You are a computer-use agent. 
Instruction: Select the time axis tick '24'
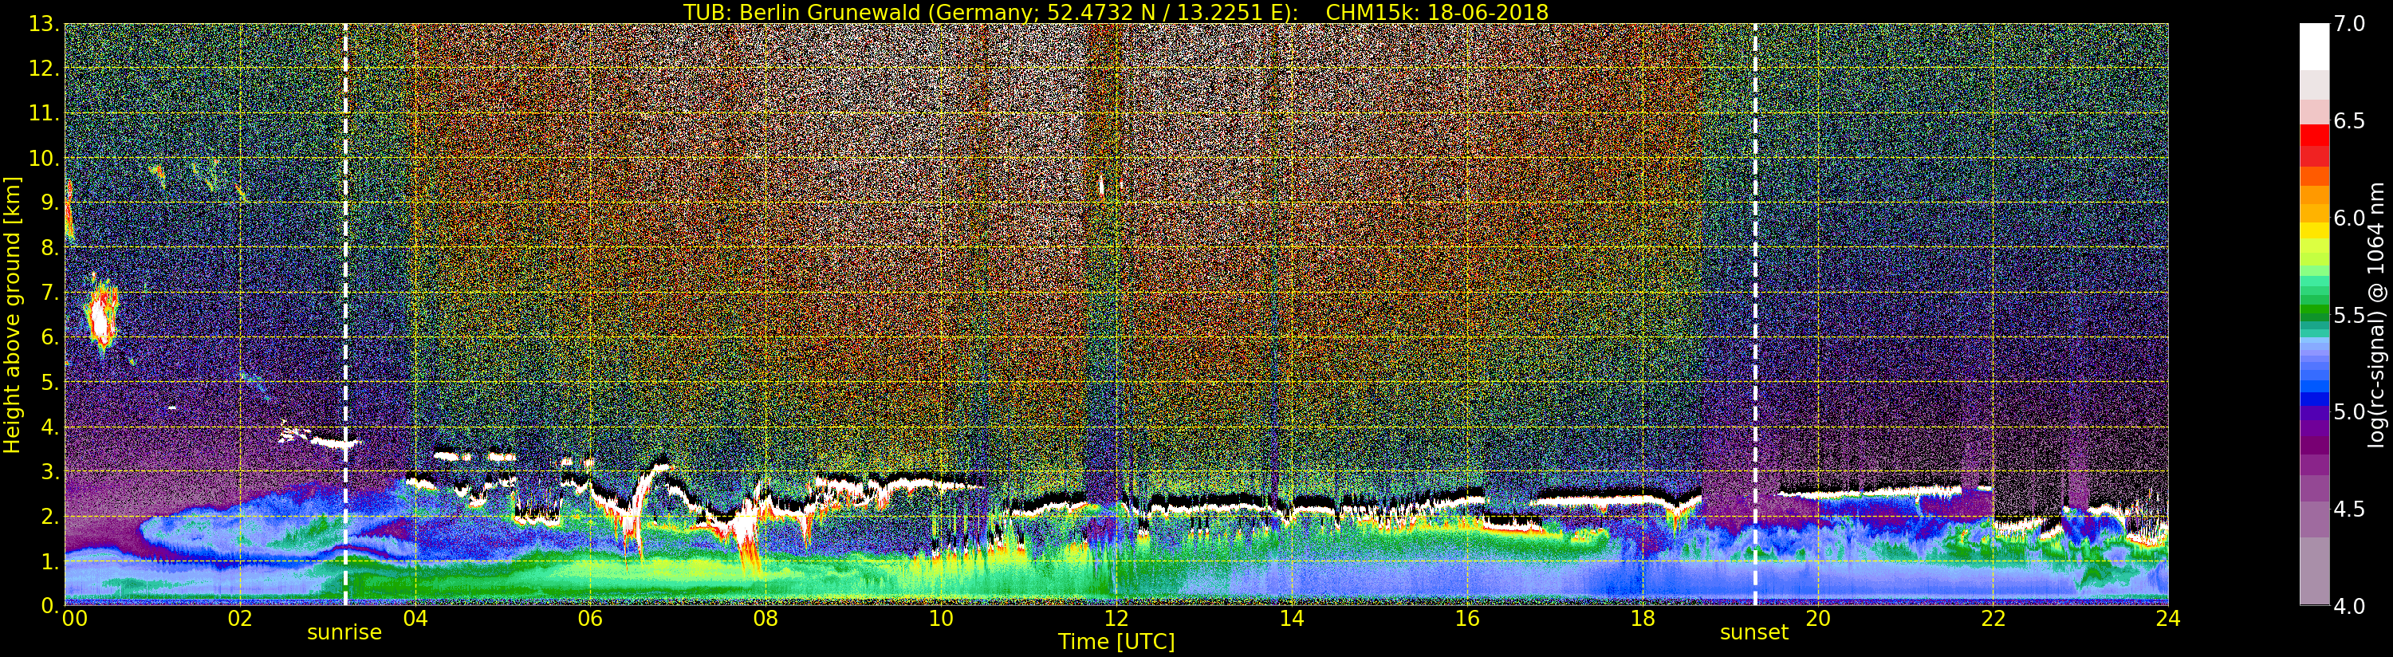point(2168,619)
